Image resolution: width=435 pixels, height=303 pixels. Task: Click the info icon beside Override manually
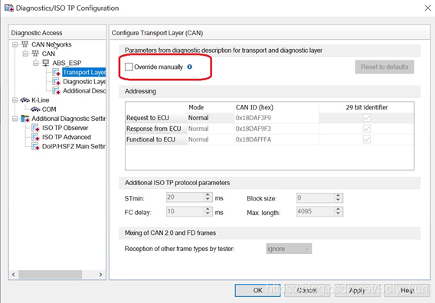click(x=190, y=67)
